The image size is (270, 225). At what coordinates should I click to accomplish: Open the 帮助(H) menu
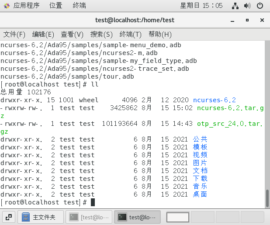click(x=160, y=34)
